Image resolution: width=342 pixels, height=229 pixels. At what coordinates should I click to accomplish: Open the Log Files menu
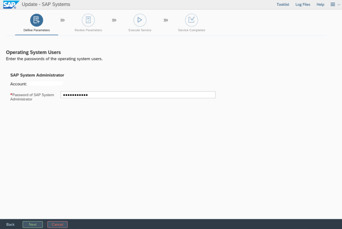pos(303,4)
